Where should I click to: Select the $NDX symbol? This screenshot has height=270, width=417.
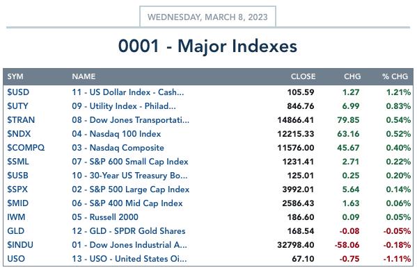click(x=19, y=134)
